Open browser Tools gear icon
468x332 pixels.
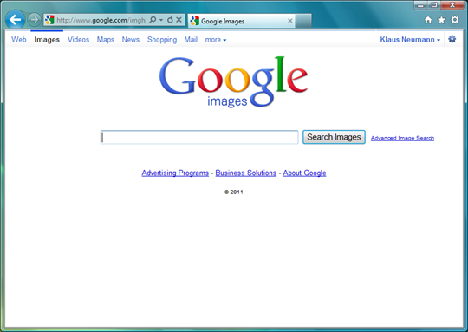coord(455,20)
